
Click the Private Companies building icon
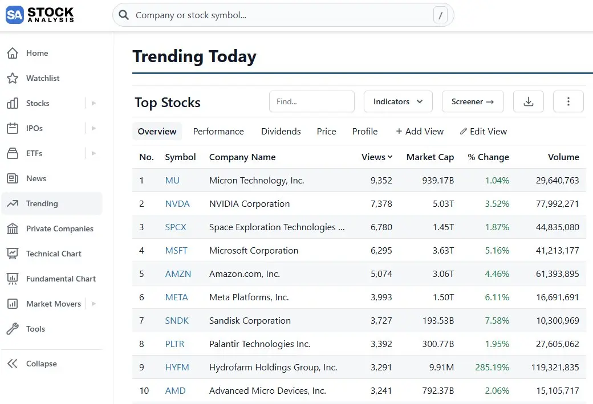[x=13, y=228]
